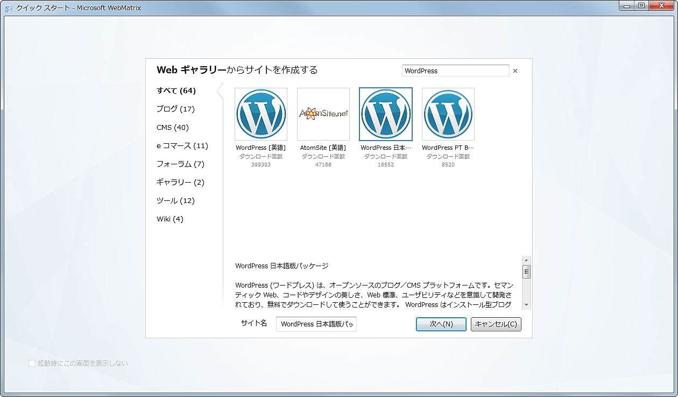The image size is (678, 397).
Task: Click the 次へ(N) button
Action: pos(441,324)
